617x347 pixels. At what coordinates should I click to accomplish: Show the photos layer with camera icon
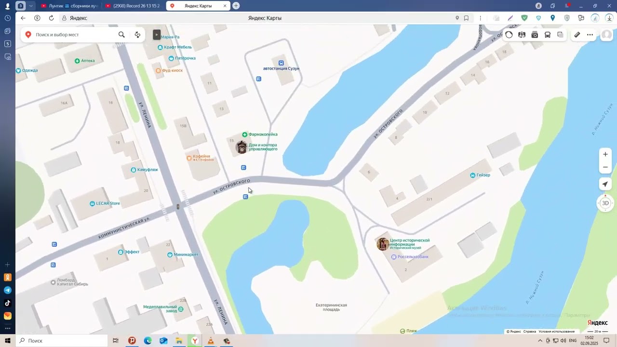tap(535, 35)
